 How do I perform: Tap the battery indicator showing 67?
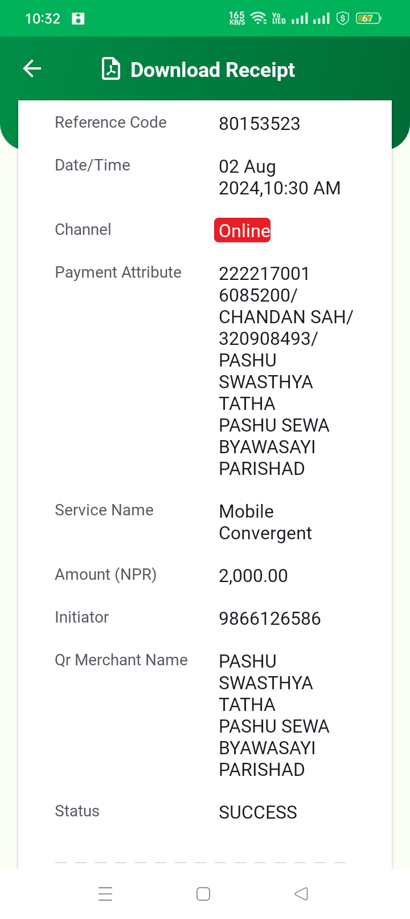[x=368, y=18]
